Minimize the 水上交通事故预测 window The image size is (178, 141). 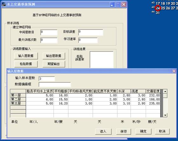tap(112, 4)
